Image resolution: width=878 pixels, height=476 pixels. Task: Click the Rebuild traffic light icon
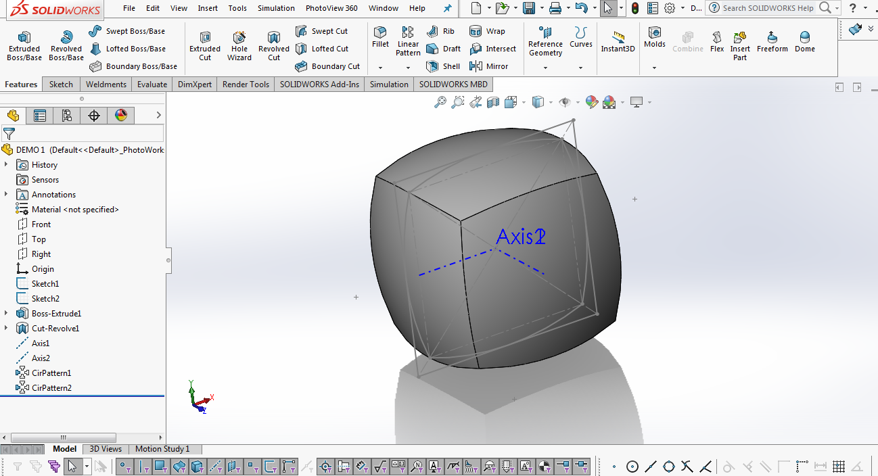tap(634, 8)
